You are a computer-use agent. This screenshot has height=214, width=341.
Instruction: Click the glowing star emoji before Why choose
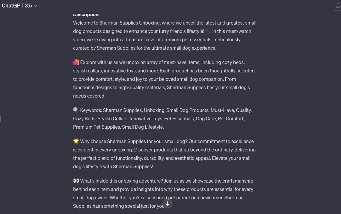[x=76, y=141]
